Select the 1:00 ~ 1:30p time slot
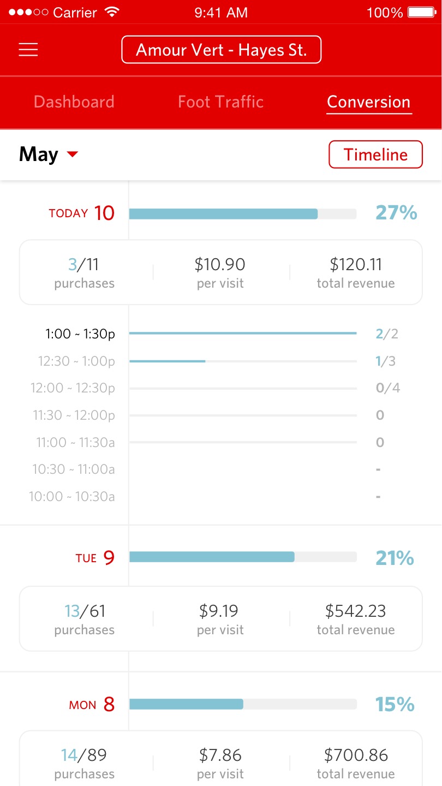This screenshot has width=442, height=786. click(80, 334)
